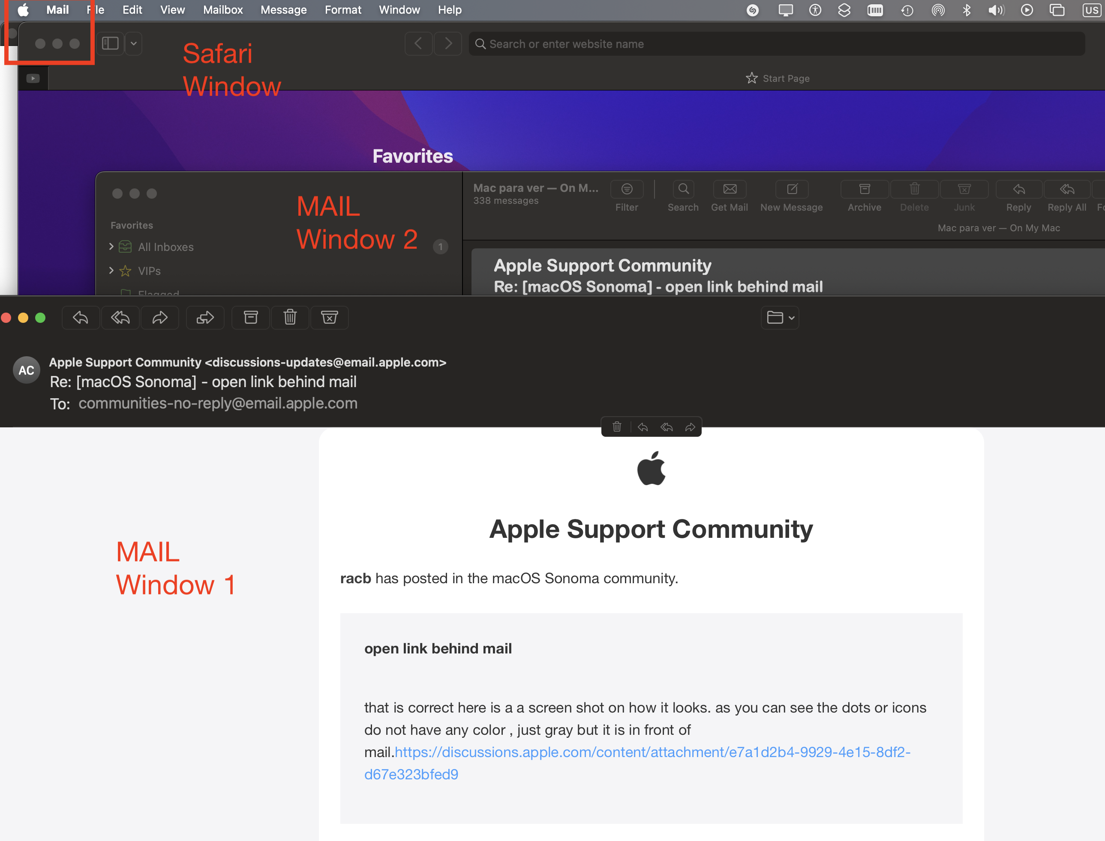Open the discussions.apple.com attachment link
This screenshot has height=841, width=1105.
tap(652, 752)
